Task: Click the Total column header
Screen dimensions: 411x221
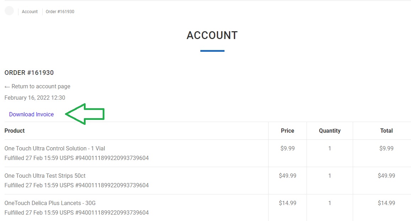Action: pyautogui.click(x=386, y=131)
